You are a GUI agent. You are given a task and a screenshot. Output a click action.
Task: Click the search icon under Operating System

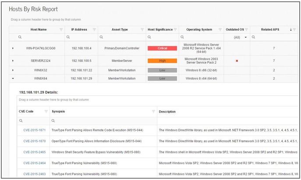(x=182, y=37)
